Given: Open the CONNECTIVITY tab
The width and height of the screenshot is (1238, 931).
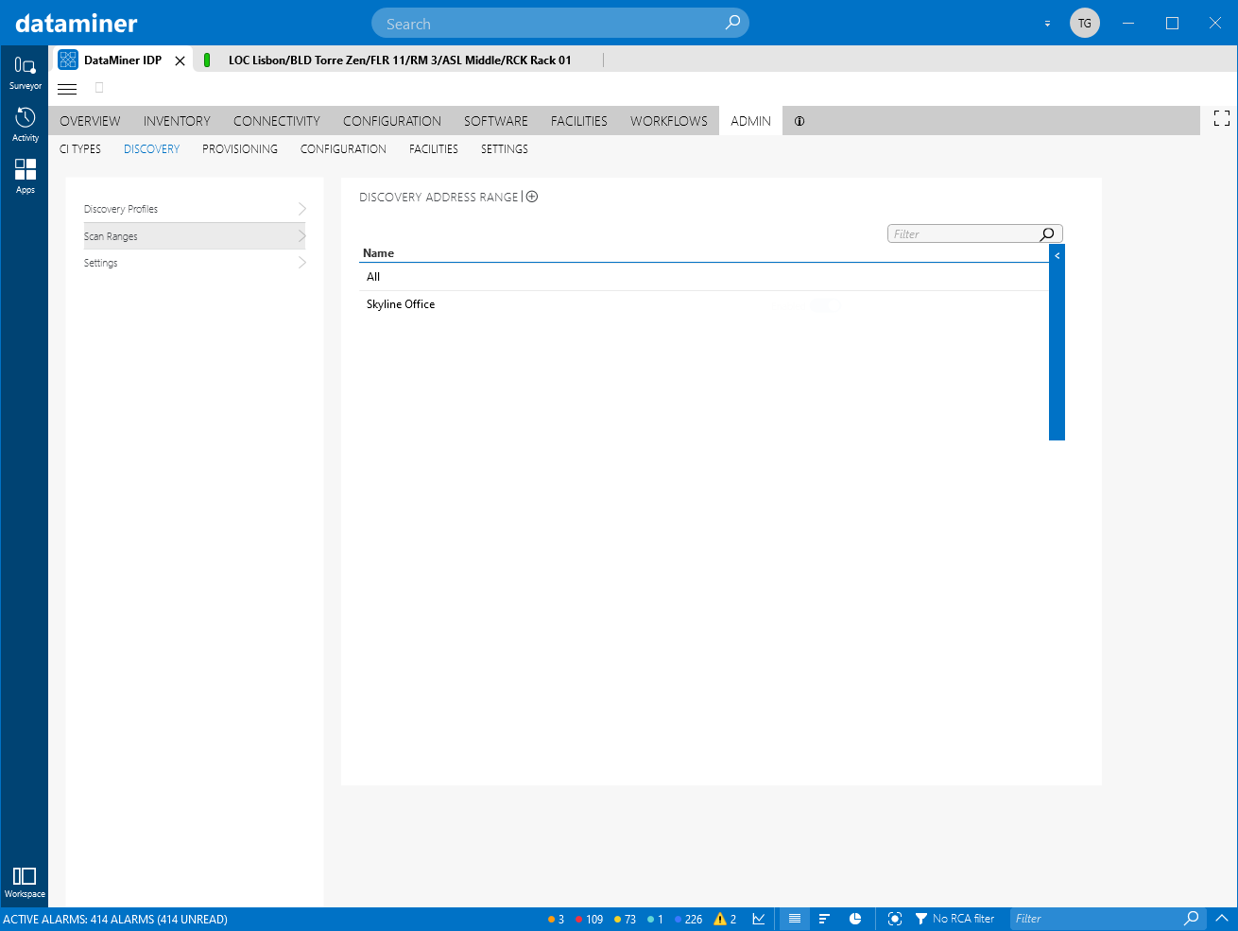Looking at the screenshot, I should point(277,121).
